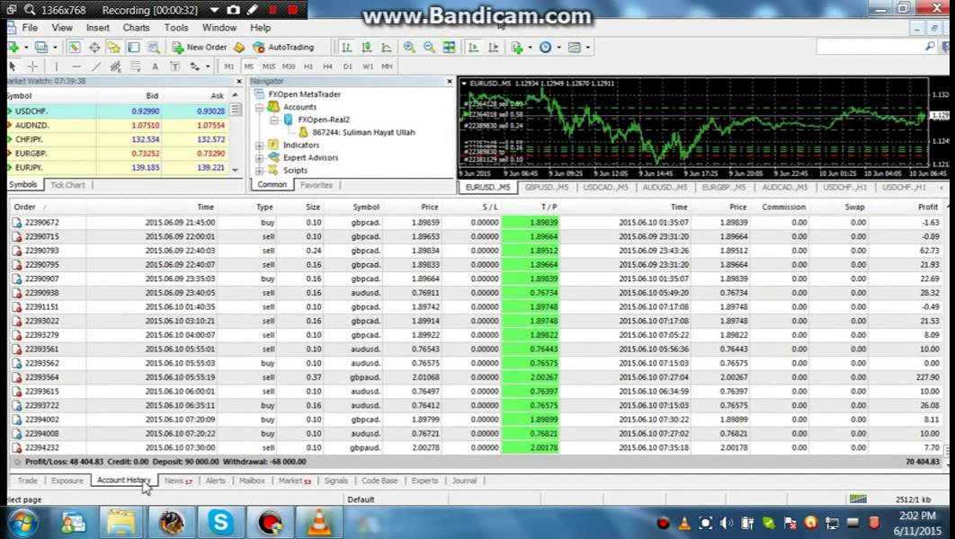Toggle the Terminal panel icon
Image resolution: width=955 pixels, height=539 pixels.
coord(133,47)
